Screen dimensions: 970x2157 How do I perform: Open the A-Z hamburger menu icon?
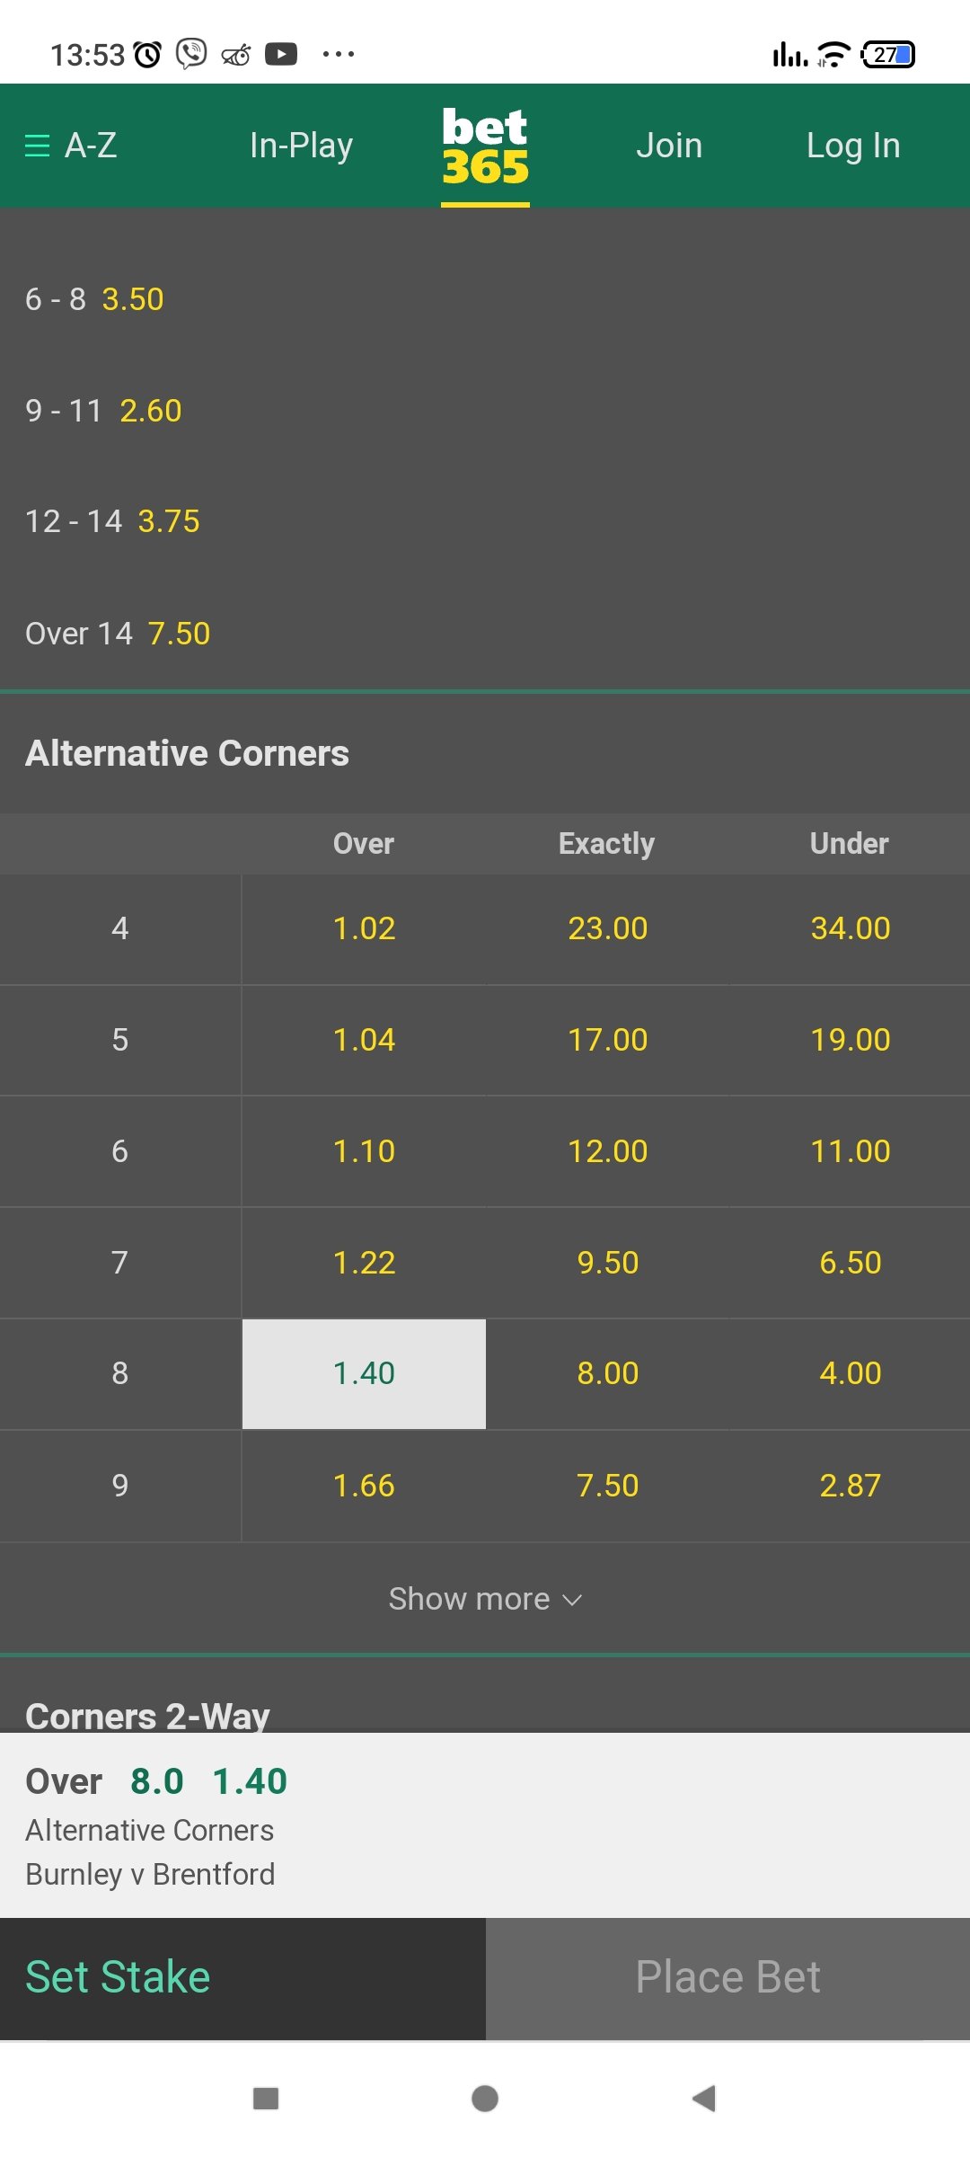[38, 146]
